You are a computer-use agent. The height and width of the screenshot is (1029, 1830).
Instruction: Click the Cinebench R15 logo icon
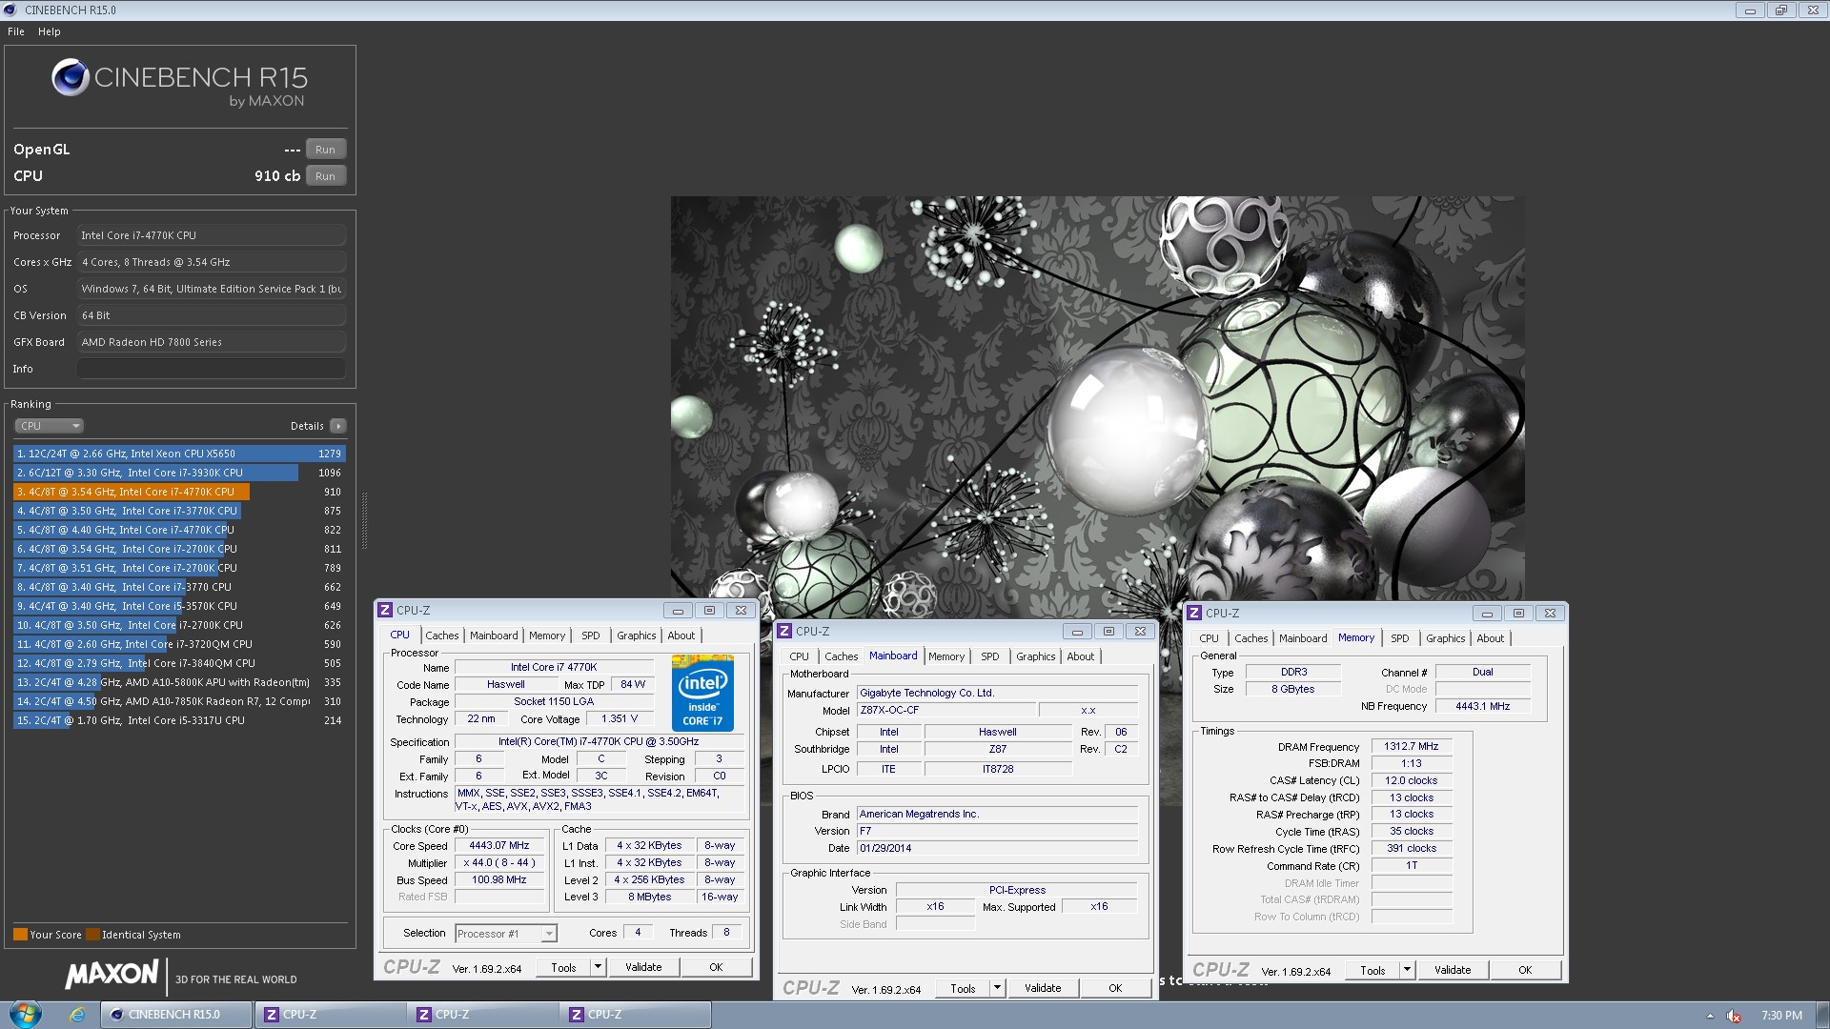pos(71,77)
